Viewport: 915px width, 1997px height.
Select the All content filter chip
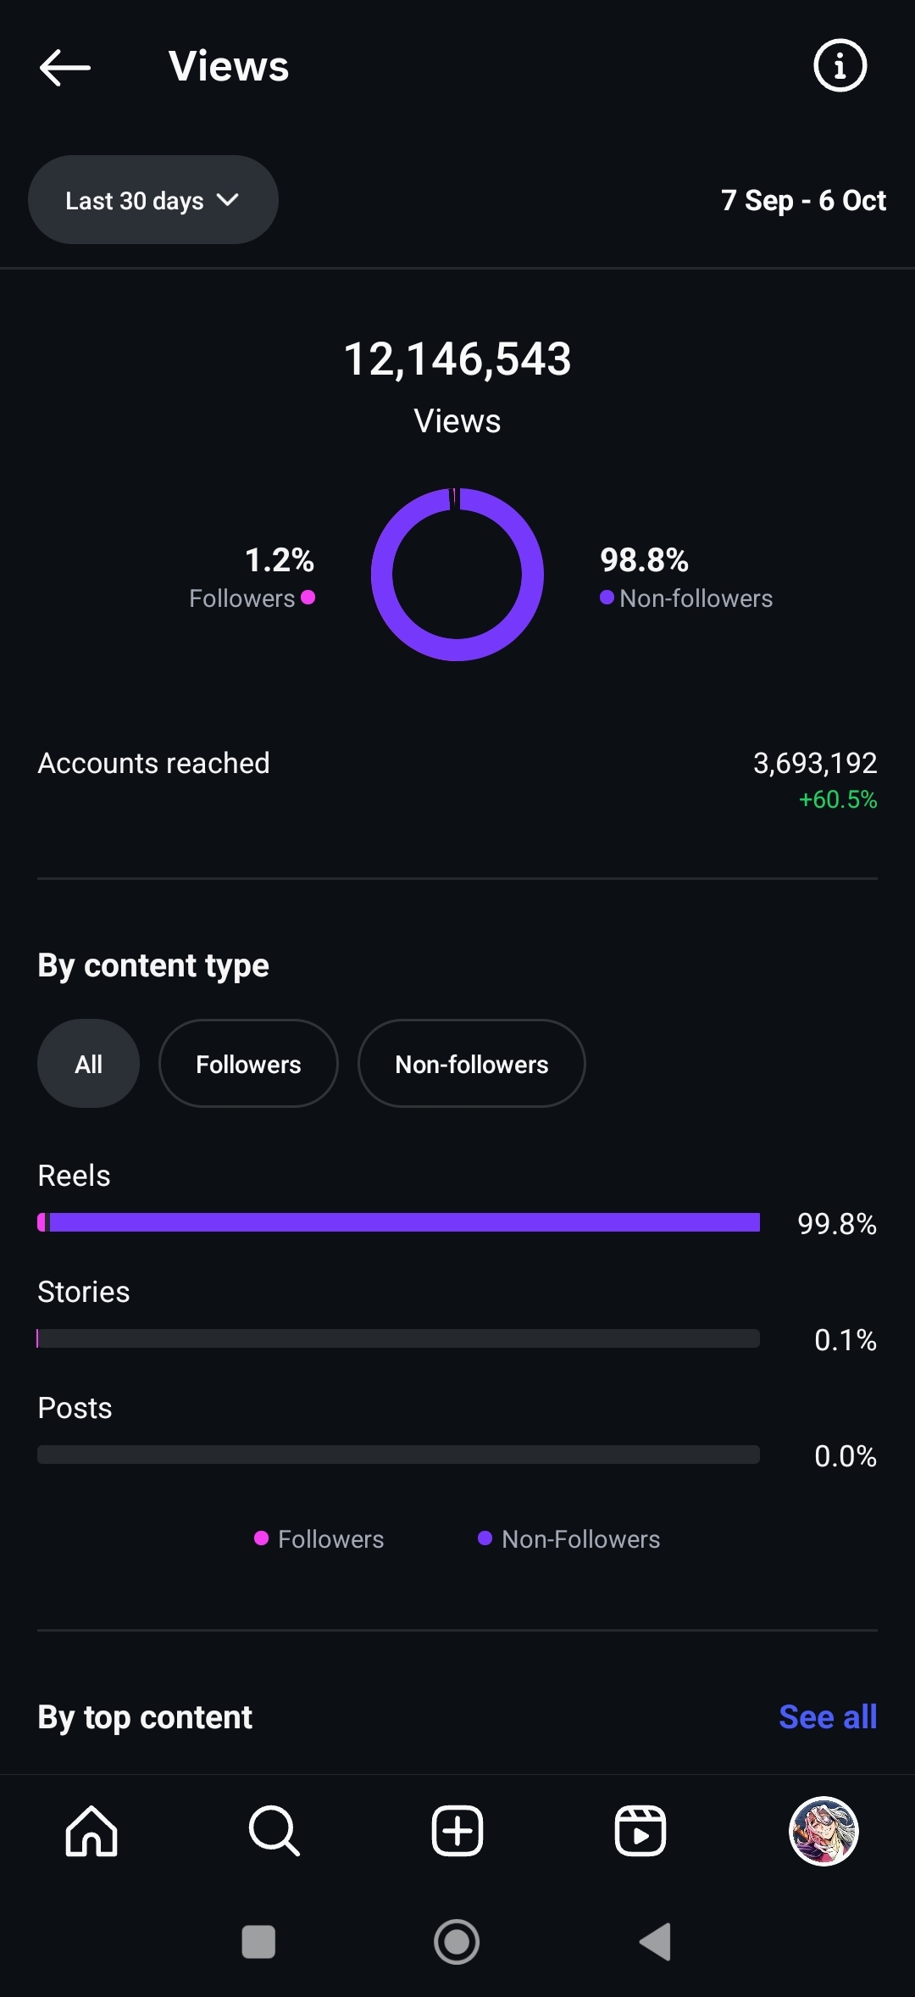pyautogui.click(x=88, y=1064)
